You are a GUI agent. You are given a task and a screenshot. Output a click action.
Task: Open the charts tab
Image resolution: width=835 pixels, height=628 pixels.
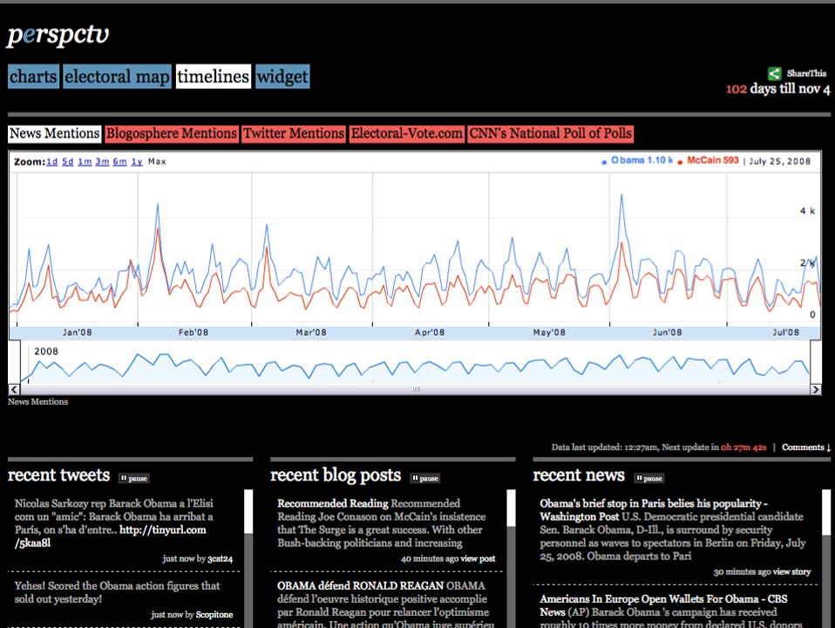coord(33,76)
